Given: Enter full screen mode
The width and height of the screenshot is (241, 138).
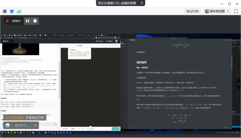Looking at the screenshot, I should 236,11.
